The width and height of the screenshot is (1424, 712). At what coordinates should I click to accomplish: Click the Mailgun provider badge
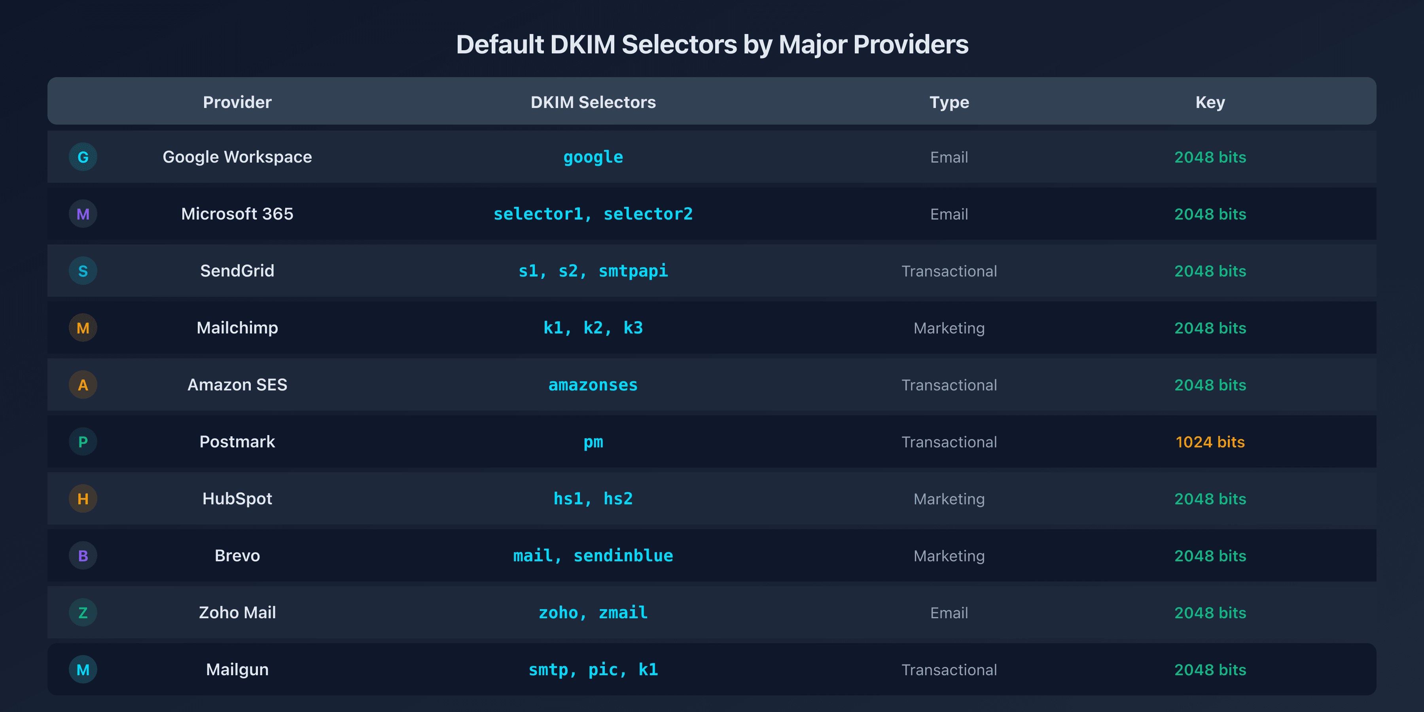point(83,669)
